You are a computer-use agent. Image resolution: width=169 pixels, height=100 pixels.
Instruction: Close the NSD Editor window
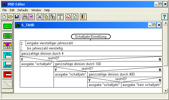pyautogui.click(x=165, y=4)
